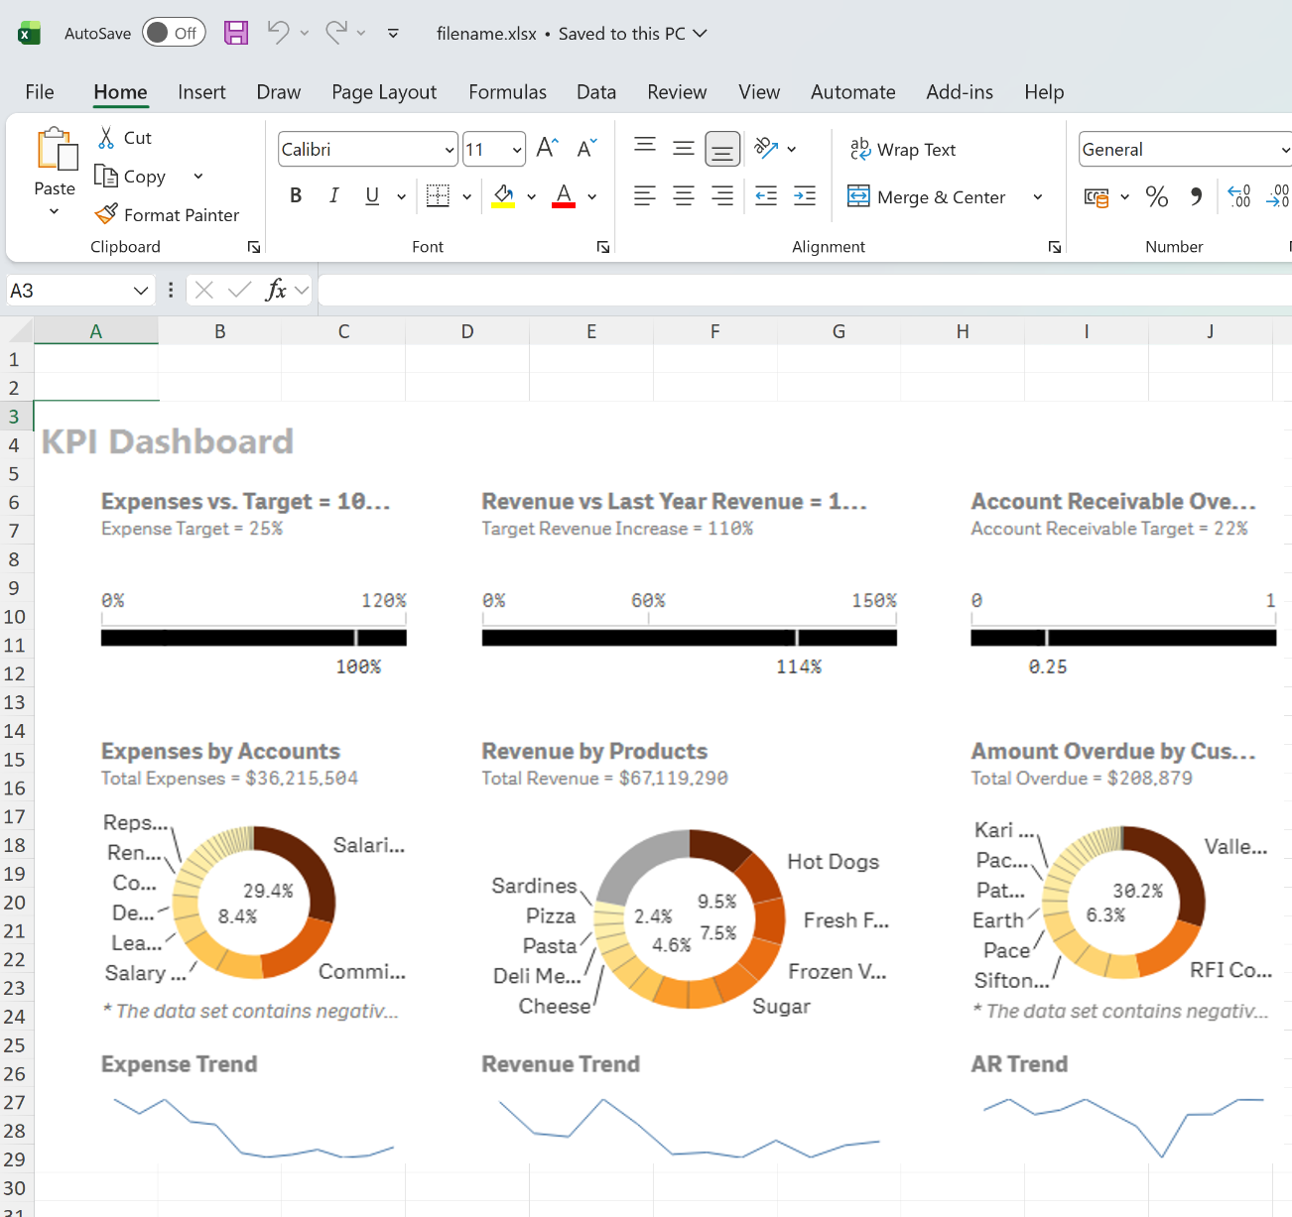Toggle Italic formatting
1292x1217 pixels.
coord(334,196)
